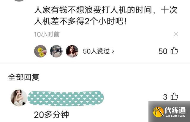
Task: Tap the "10小时前" timestamp
Action: coord(47,34)
